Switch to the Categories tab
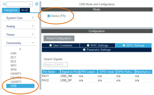This screenshot has width=154, height=95. (10, 10)
